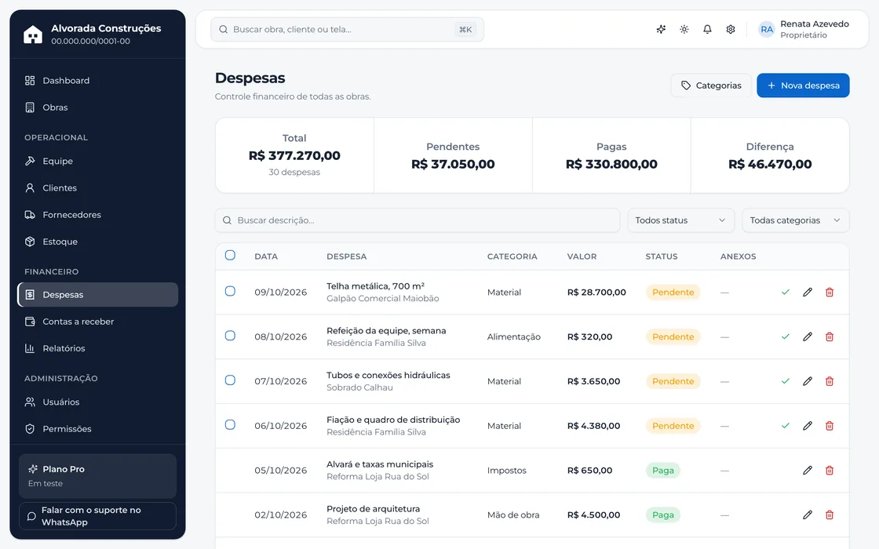Mark Fiação e quadro expense as paid

(x=786, y=426)
